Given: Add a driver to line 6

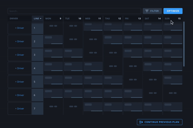Looking at the screenshot, I should pos(20,95).
